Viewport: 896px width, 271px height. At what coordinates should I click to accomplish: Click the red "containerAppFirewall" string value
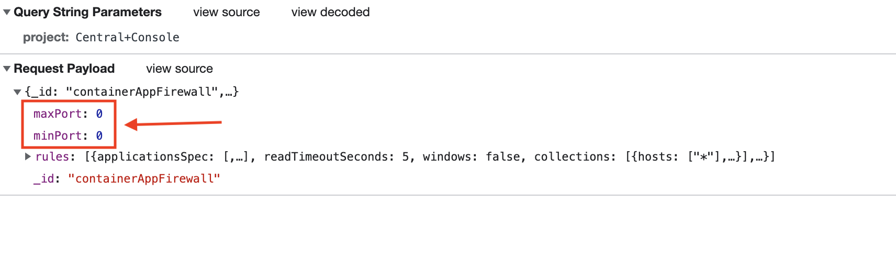pyautogui.click(x=144, y=178)
